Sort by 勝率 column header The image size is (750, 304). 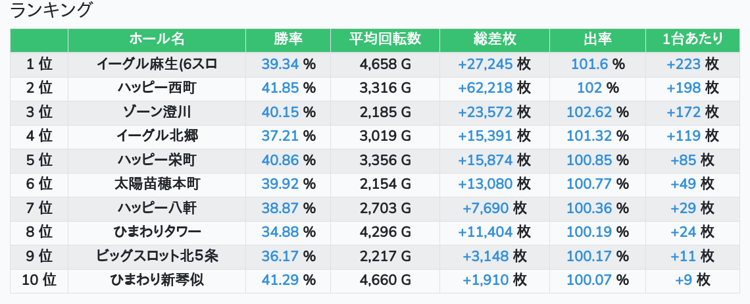click(x=288, y=39)
